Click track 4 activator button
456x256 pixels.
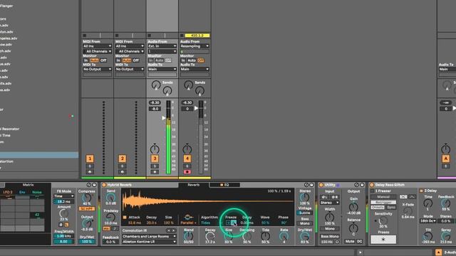(187, 159)
